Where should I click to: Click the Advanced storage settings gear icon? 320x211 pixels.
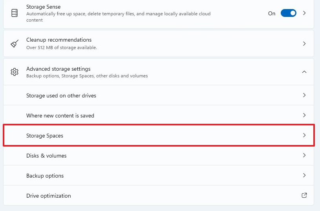[15, 72]
